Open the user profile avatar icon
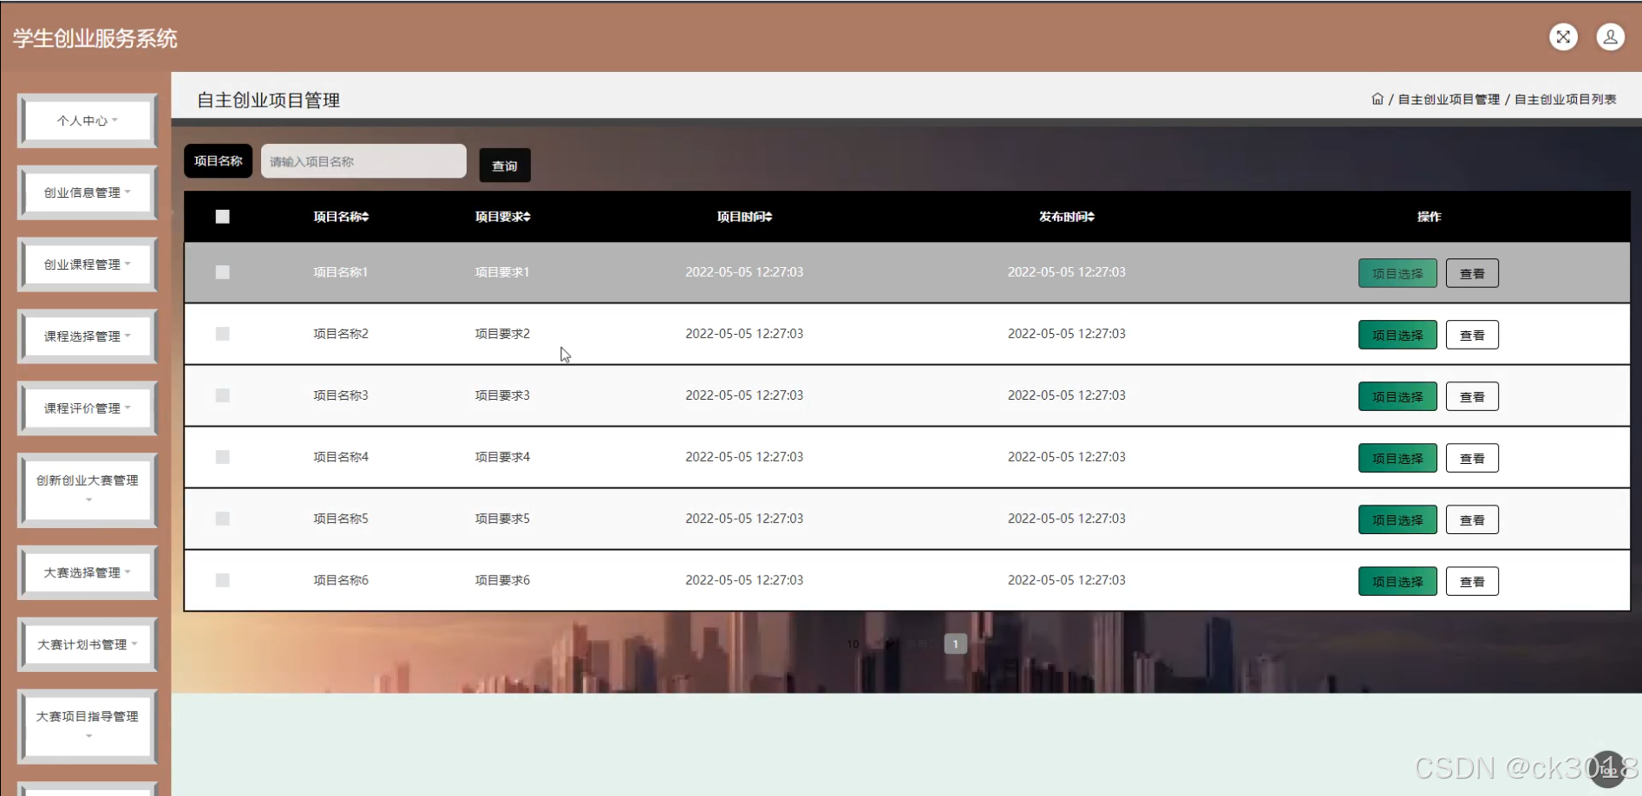 [1610, 36]
